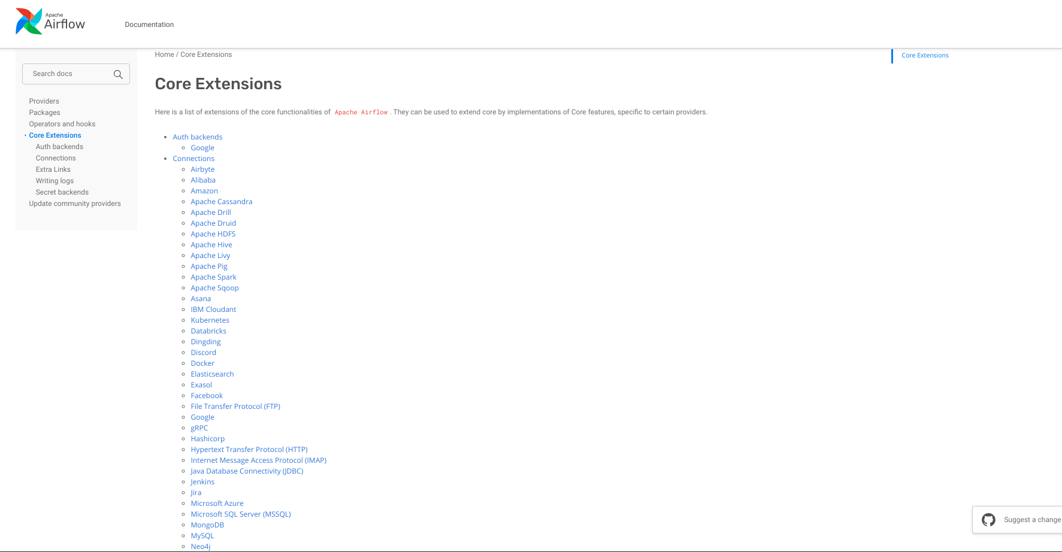The image size is (1062, 552).
Task: Open Providers in the sidebar
Action: (x=44, y=101)
